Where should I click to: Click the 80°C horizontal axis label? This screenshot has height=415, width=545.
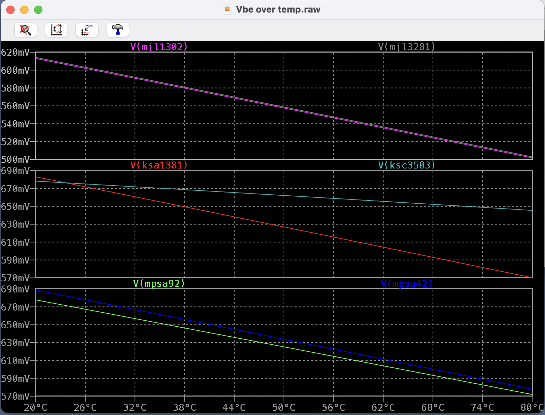[532, 407]
